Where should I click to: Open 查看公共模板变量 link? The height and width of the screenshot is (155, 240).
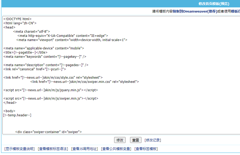pos(116,149)
